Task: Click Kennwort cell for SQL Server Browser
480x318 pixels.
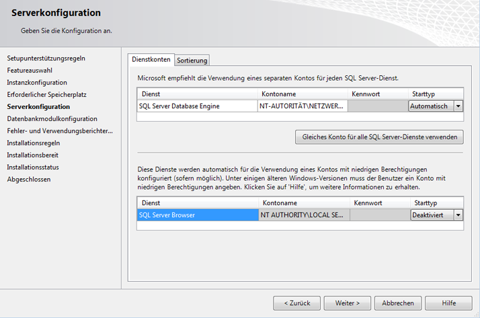Action: 380,215
